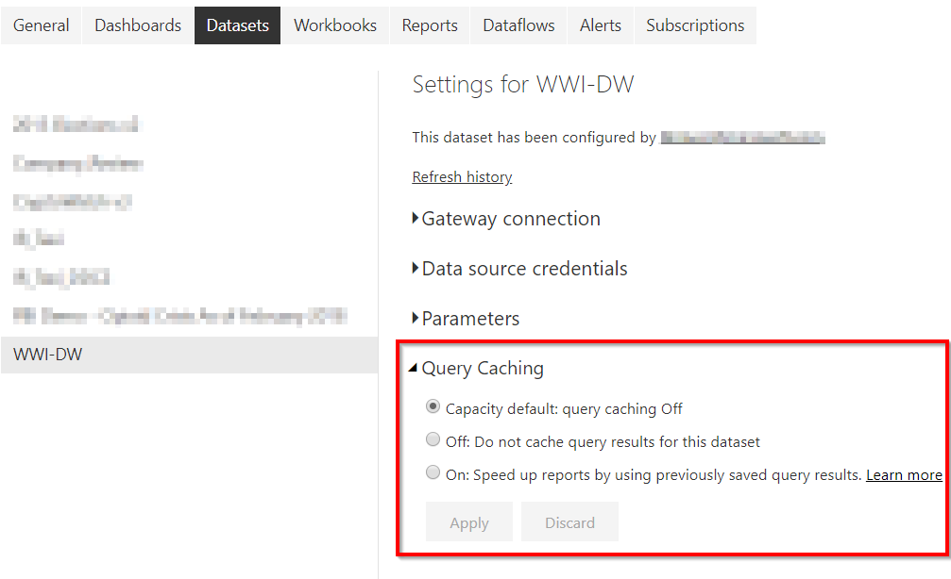This screenshot has width=951, height=579.
Task: Switch to the Dataflows tab
Action: pyautogui.click(x=518, y=25)
